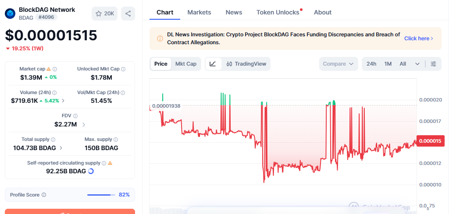
Task: Open the share icon button
Action: pos(128,14)
